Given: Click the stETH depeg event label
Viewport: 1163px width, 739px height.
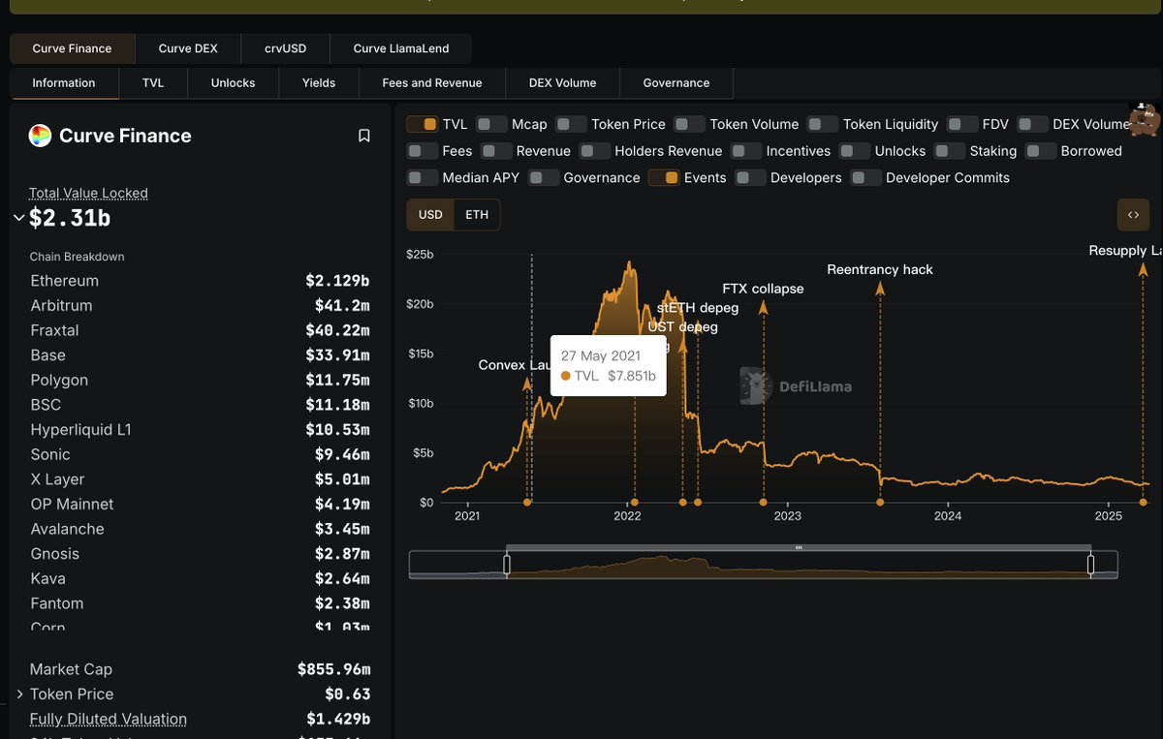Looking at the screenshot, I should pos(698,308).
